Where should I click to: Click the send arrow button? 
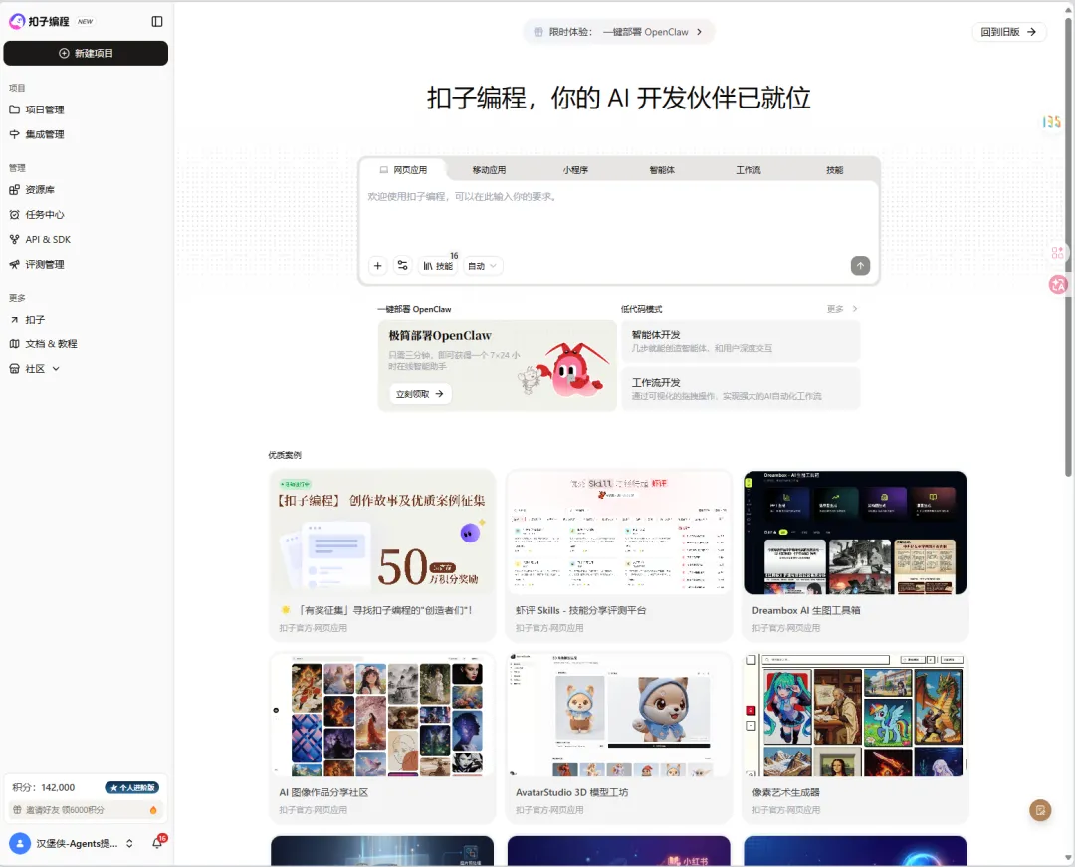click(860, 265)
